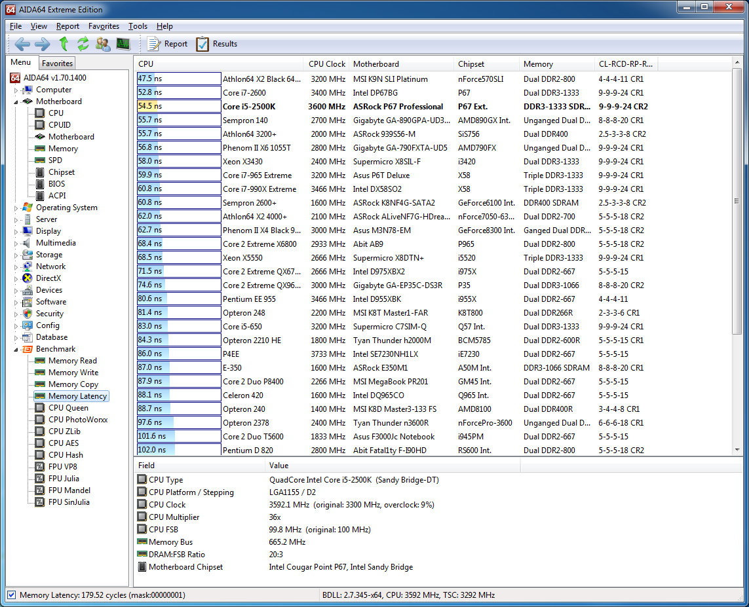Select FPU Julia benchmark item
The image size is (749, 607).
click(64, 479)
